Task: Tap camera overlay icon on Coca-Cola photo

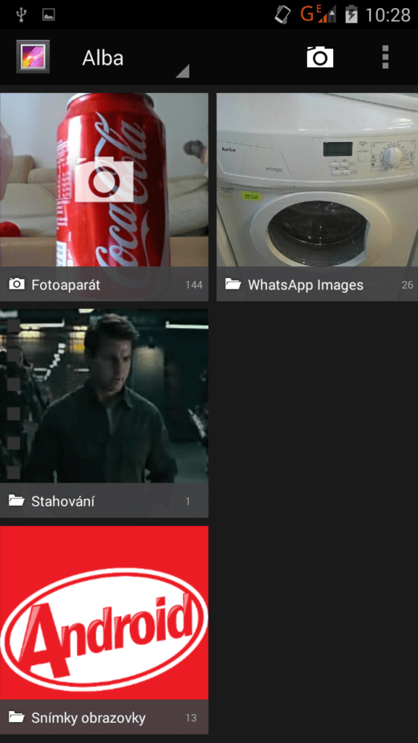Action: point(104,179)
